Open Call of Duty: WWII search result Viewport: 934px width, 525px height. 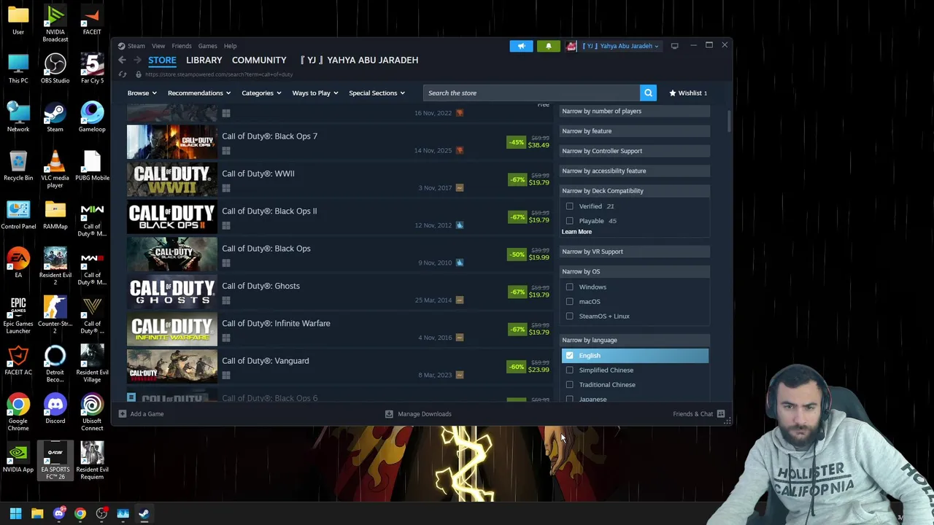coord(340,179)
